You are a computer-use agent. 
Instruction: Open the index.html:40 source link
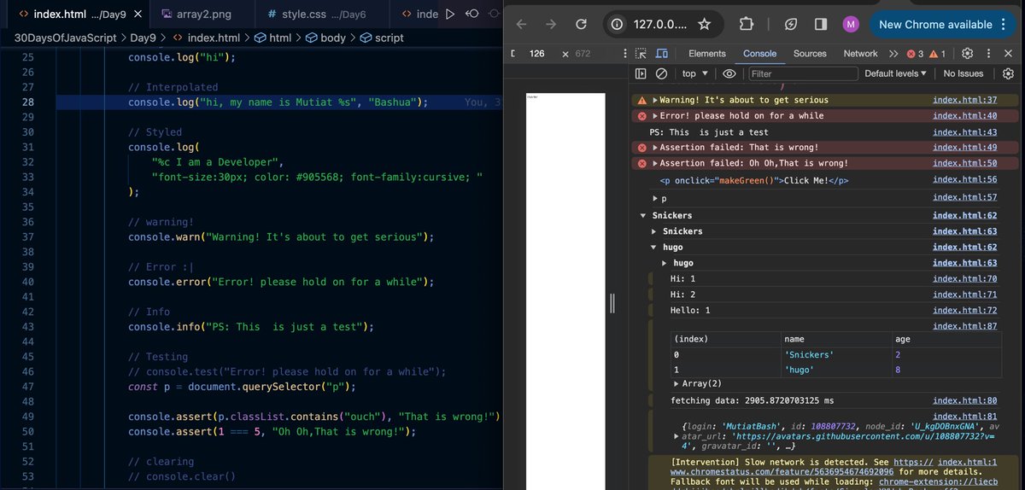point(964,115)
